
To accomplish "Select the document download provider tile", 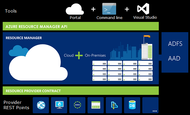I will coord(114,105).
